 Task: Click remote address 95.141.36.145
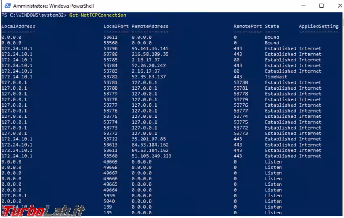pos(150,48)
